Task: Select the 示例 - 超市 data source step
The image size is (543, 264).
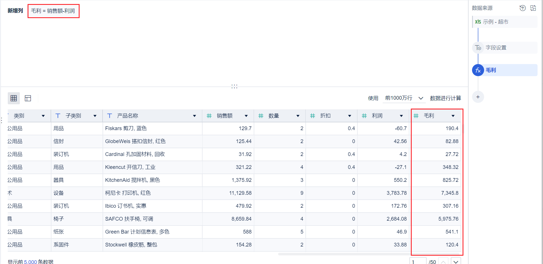Action: (496, 22)
